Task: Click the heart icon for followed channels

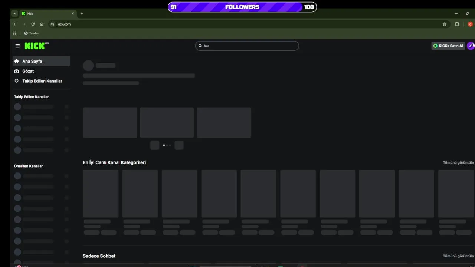Action: point(16,81)
